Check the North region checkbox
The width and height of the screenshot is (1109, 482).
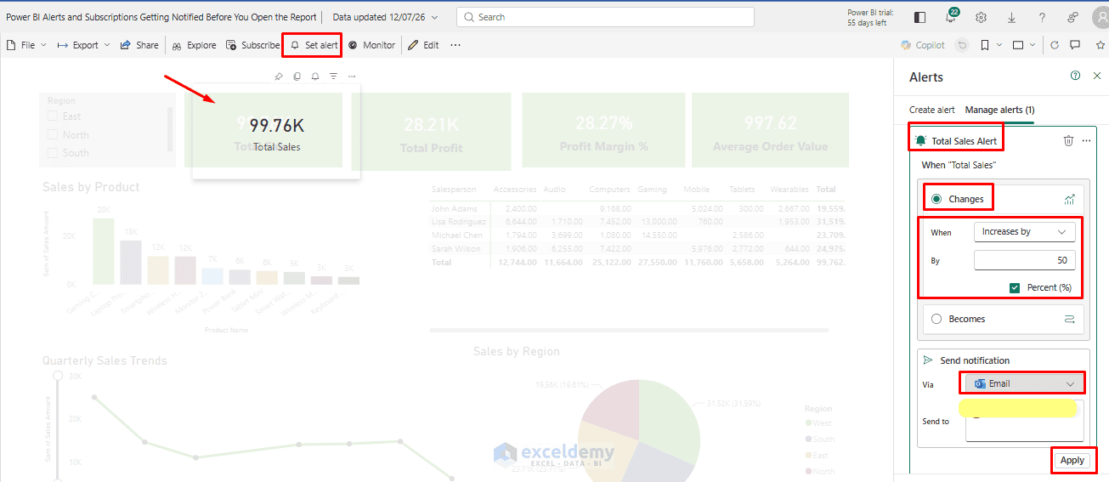[54, 135]
